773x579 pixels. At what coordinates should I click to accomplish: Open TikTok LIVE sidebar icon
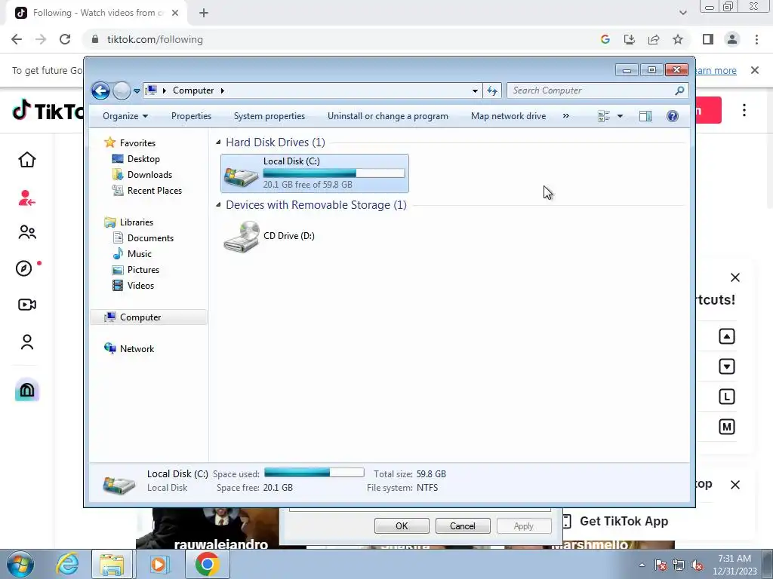click(x=27, y=305)
